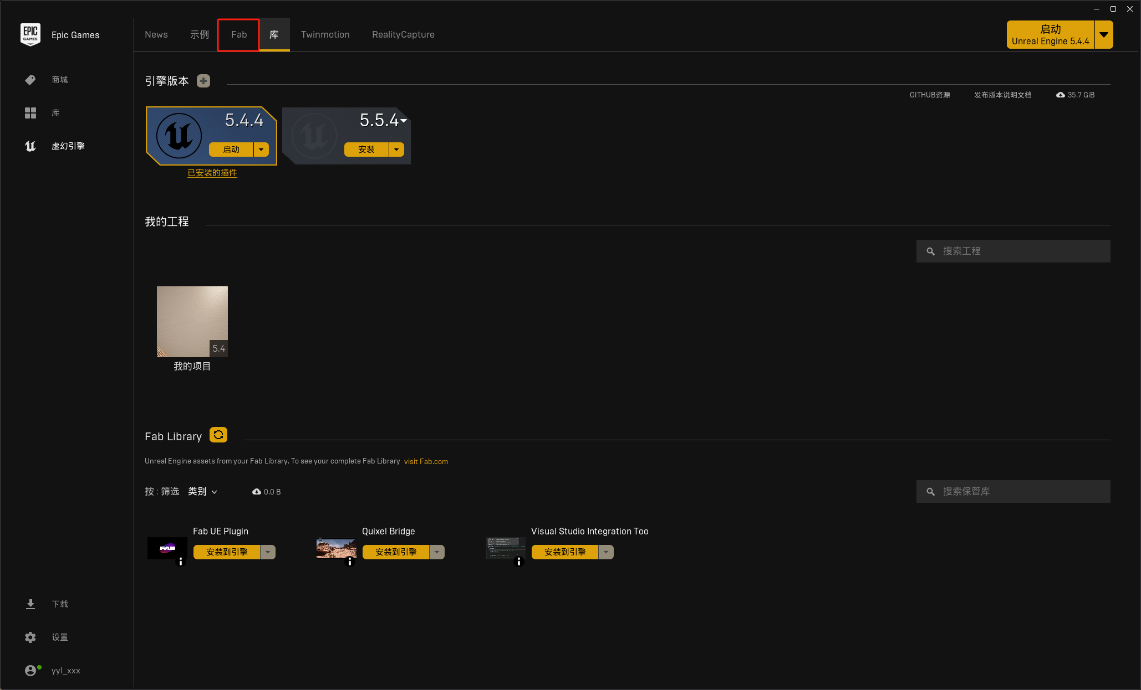
Task: Expand top-right launch Unreal Engine dropdown arrow
Action: (x=1104, y=35)
